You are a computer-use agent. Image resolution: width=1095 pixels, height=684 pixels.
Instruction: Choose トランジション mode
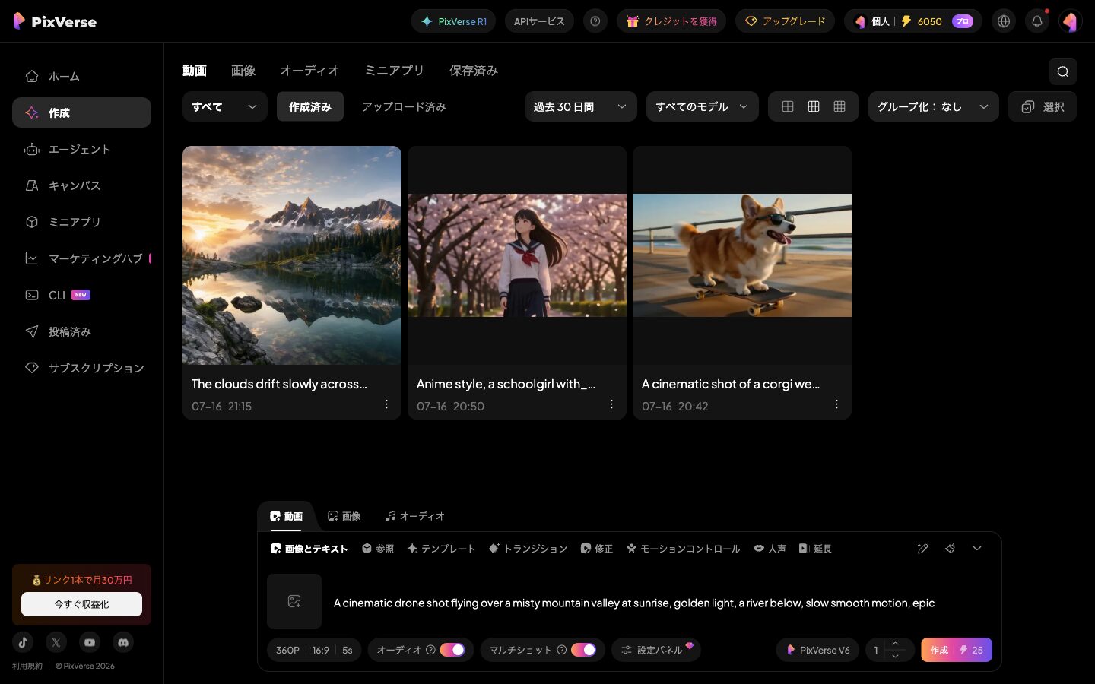click(528, 549)
